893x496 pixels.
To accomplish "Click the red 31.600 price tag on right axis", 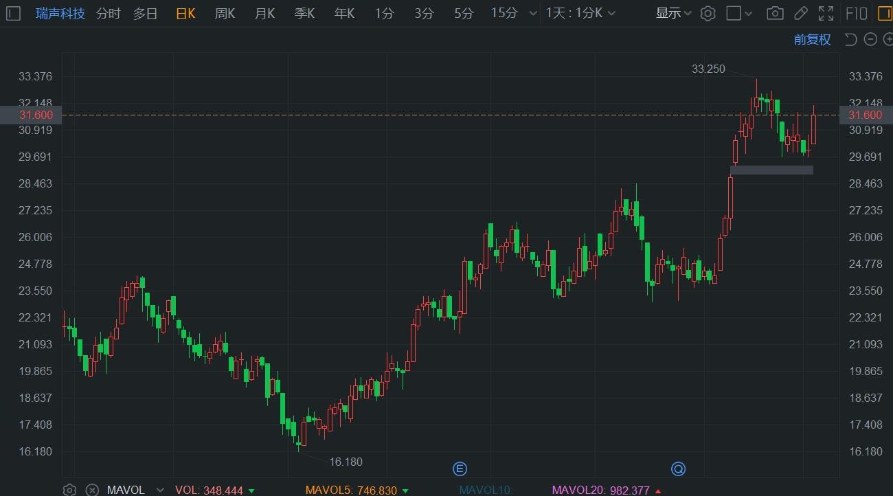I will (x=866, y=115).
